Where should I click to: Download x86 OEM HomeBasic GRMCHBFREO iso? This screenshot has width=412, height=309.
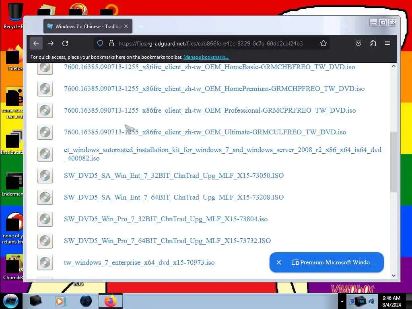209,67
